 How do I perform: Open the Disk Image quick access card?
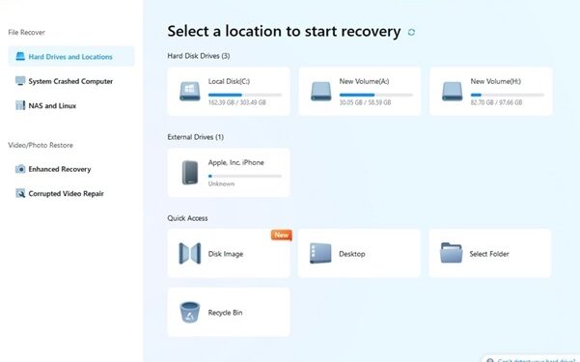point(229,254)
